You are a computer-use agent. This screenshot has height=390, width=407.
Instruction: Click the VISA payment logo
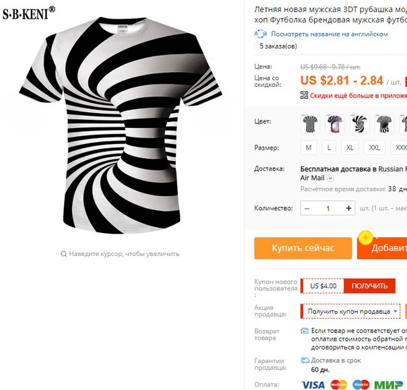(x=313, y=385)
